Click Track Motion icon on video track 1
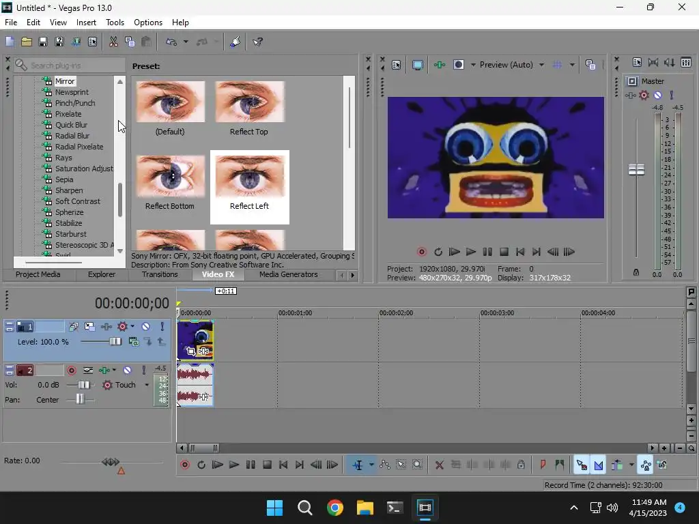Screen dimensions: 699x524 click(89, 327)
